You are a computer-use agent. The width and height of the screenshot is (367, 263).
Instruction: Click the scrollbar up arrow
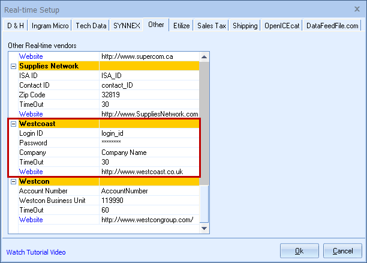204,56
